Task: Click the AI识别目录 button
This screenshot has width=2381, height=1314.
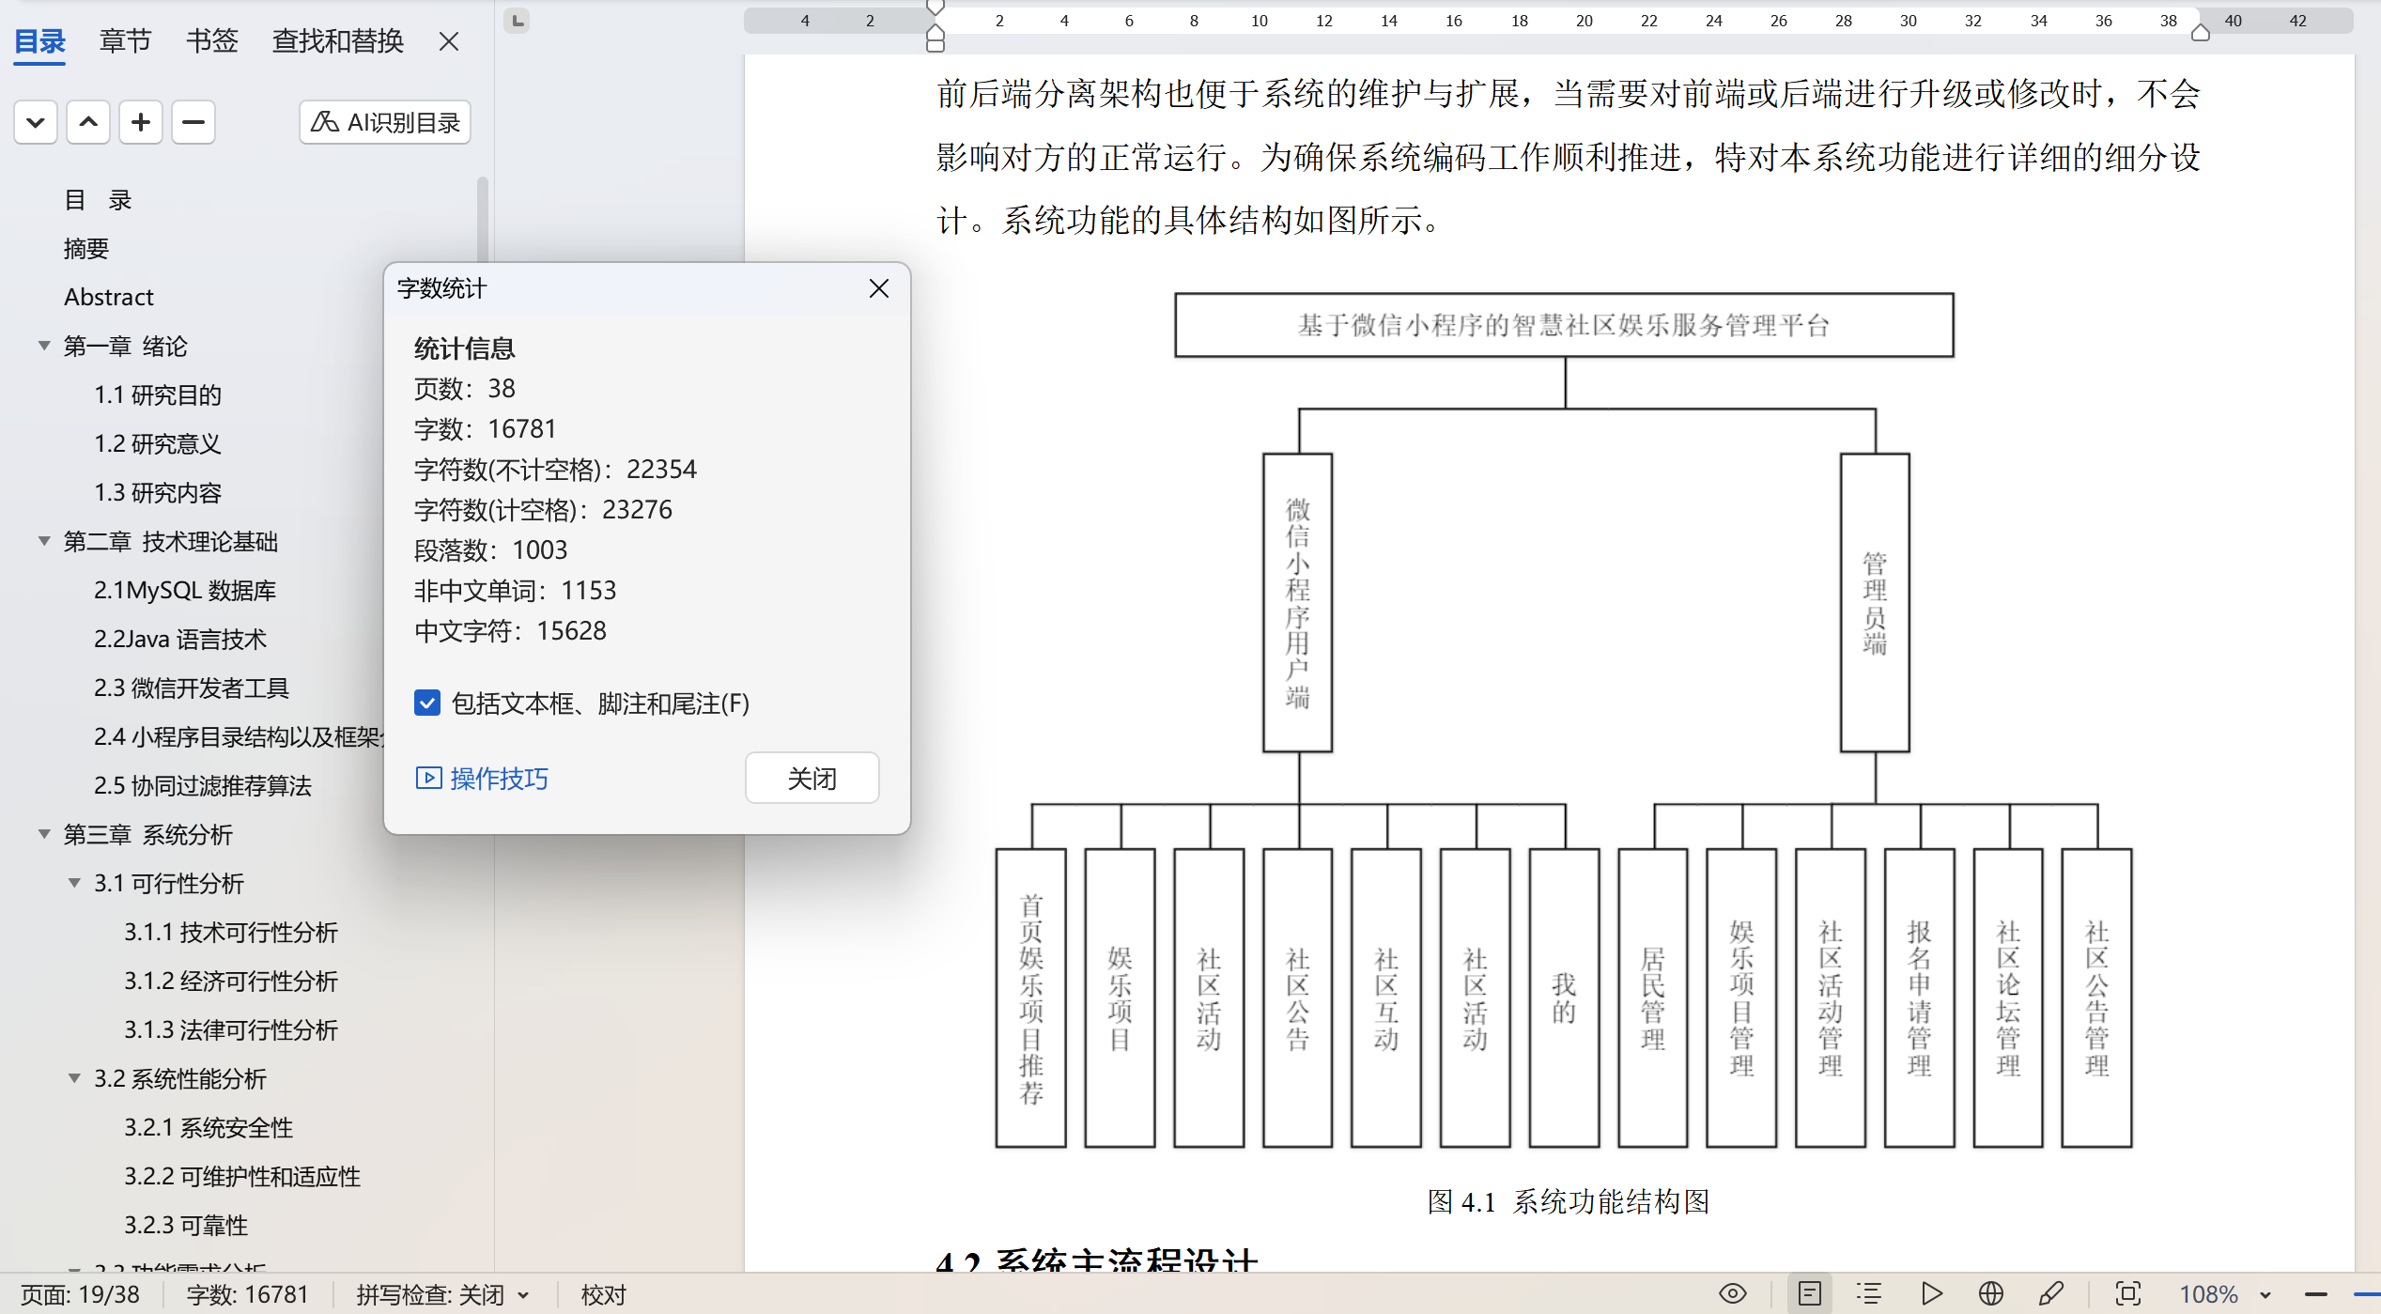Action: (385, 122)
